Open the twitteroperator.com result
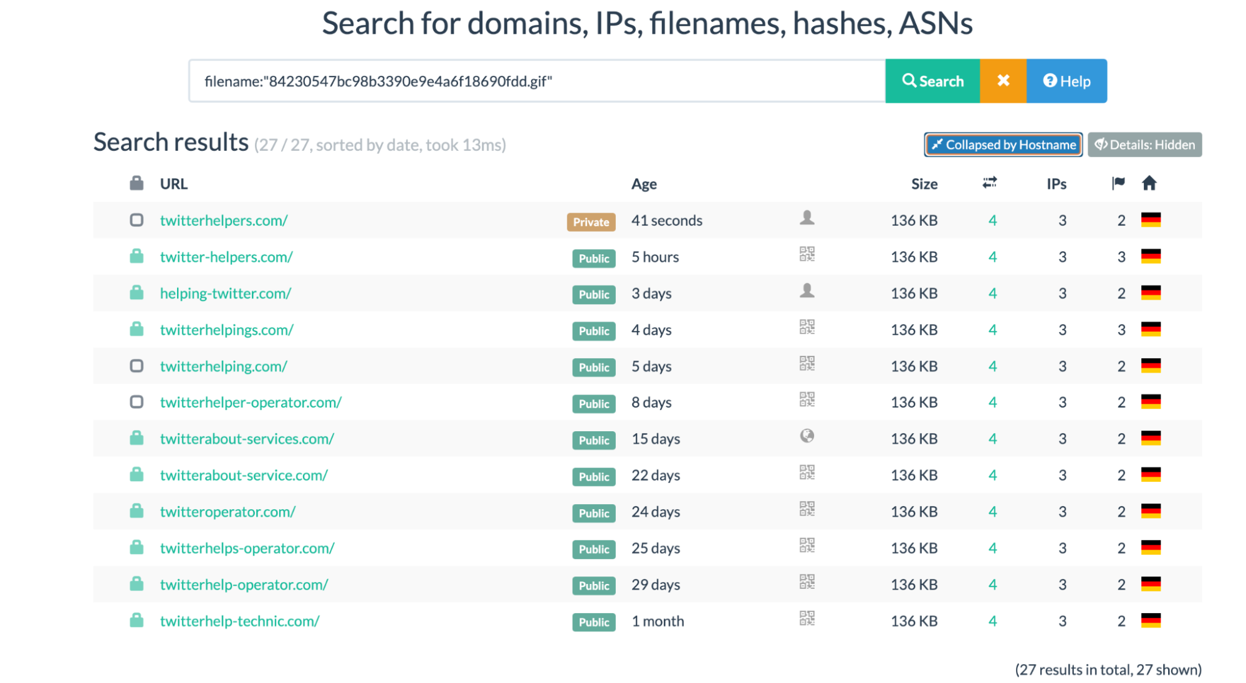1246x683 pixels. pyautogui.click(x=228, y=511)
